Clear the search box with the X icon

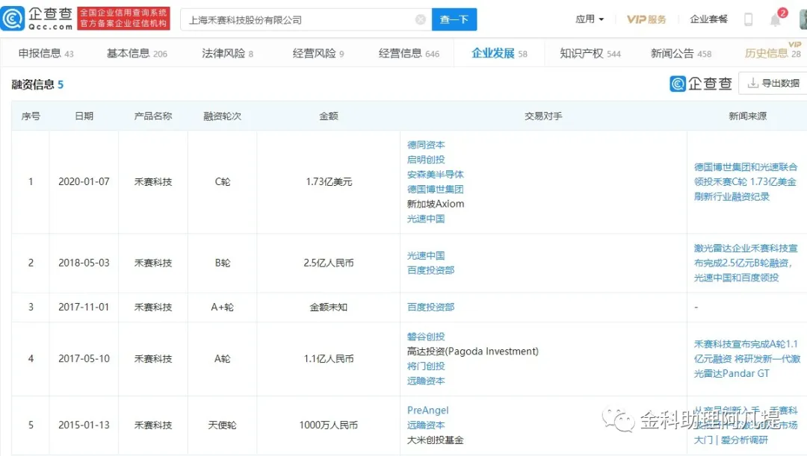pos(421,19)
